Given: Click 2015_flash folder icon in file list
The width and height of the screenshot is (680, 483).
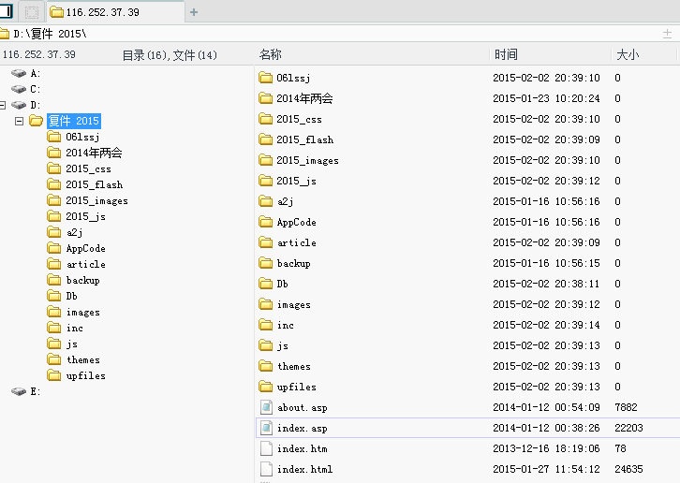Looking at the screenshot, I should click(x=265, y=139).
